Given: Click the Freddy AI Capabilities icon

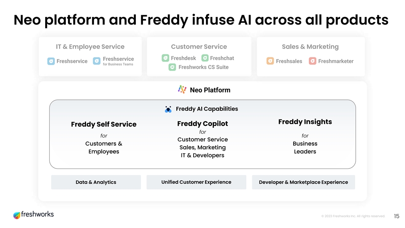Looking at the screenshot, I should [x=168, y=109].
